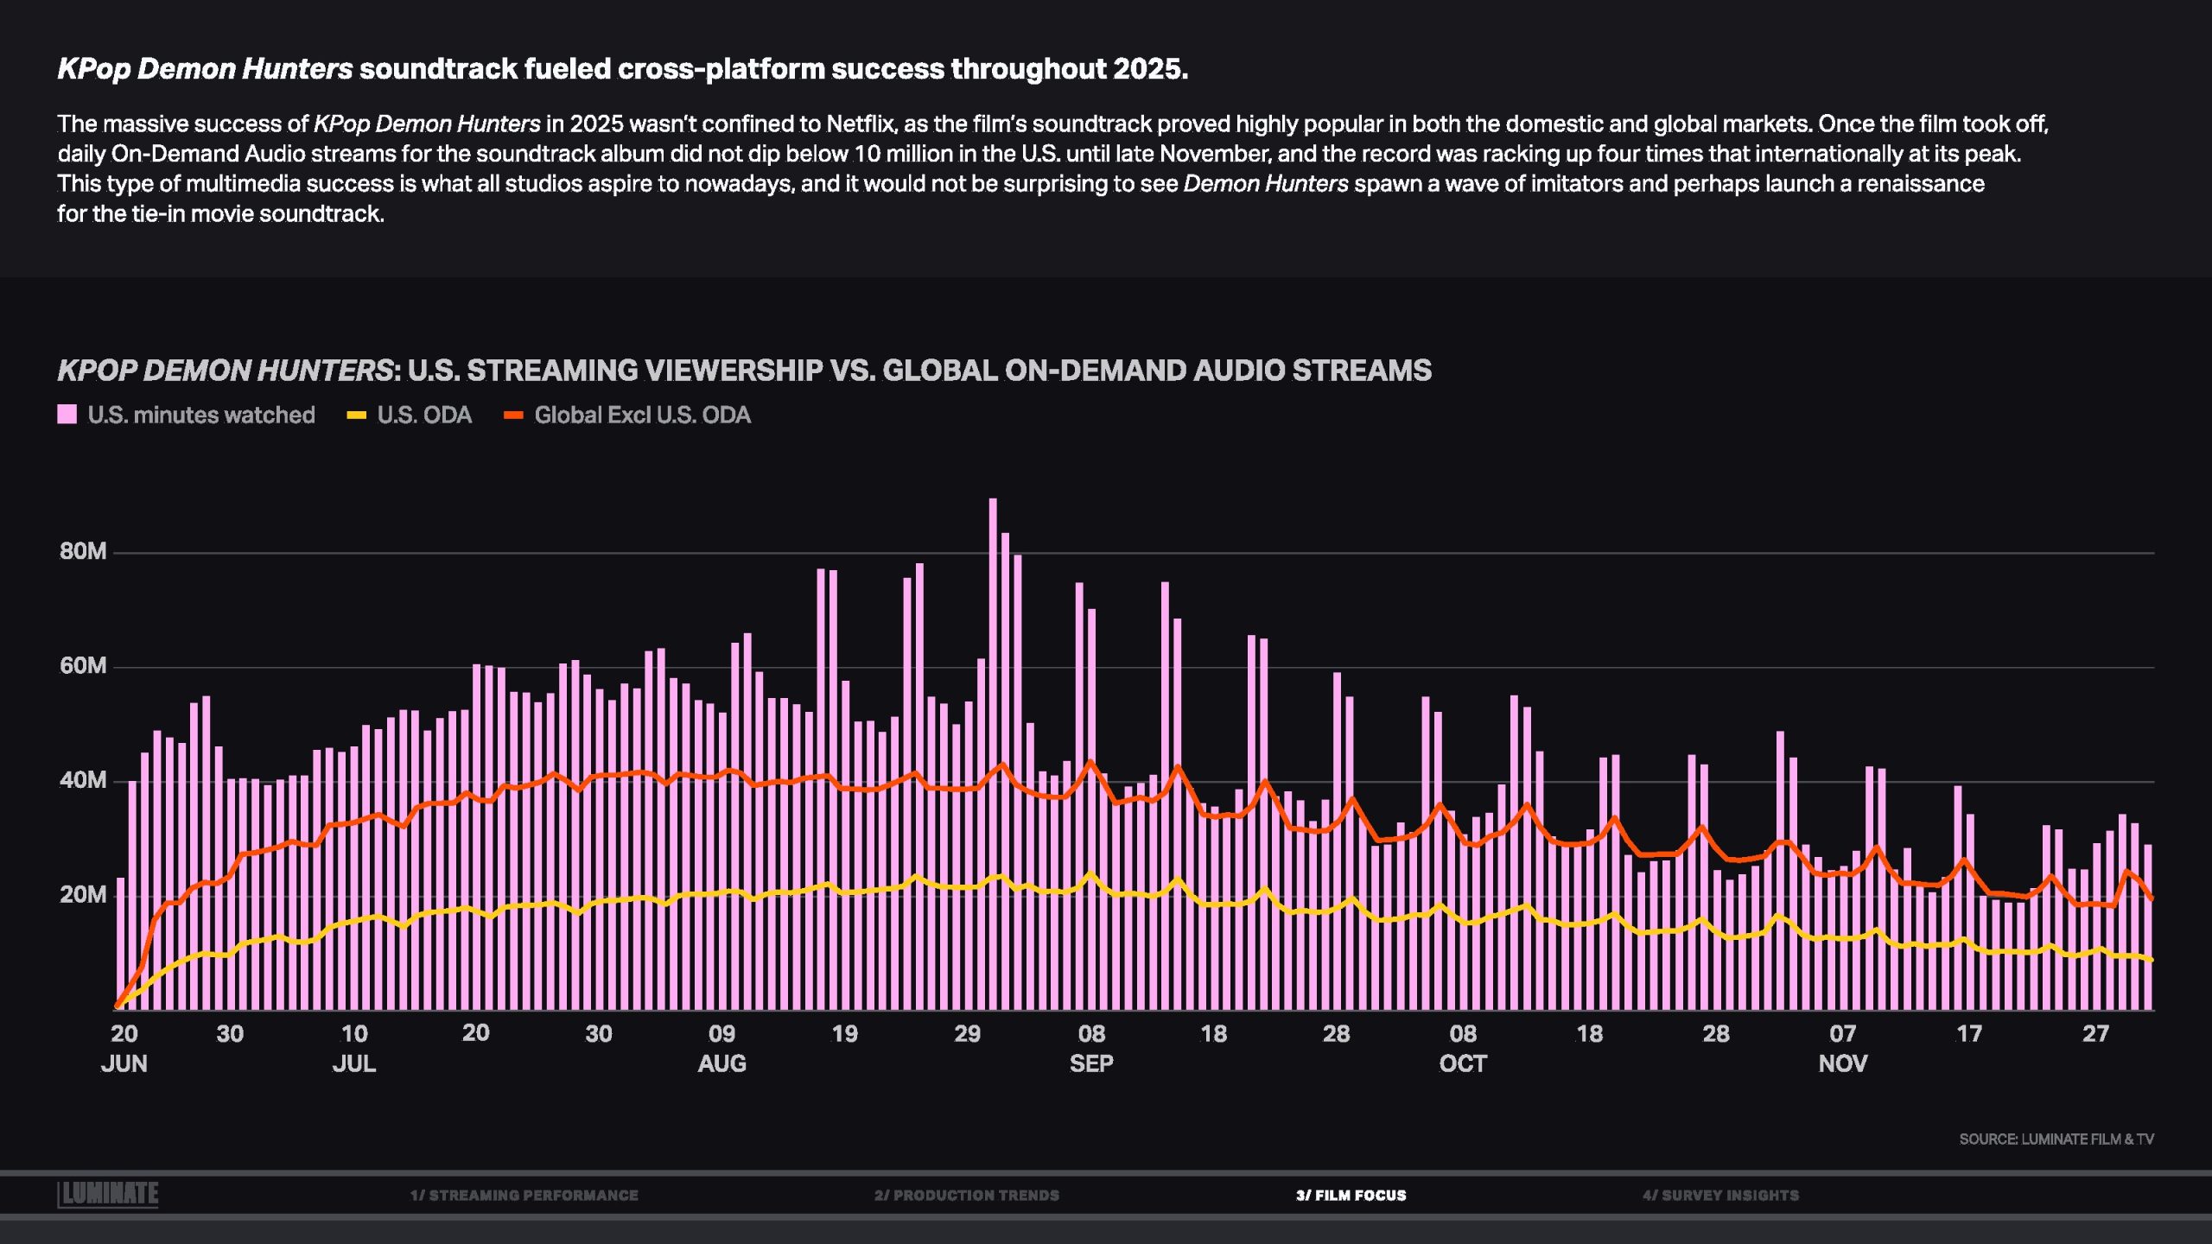
Task: Click the 80M y-axis label
Action: 83,551
